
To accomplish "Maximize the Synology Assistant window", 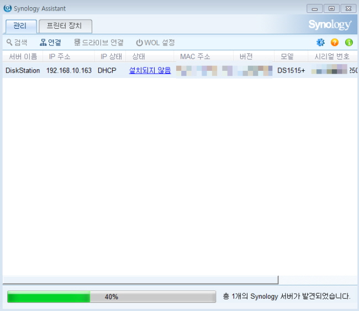I will [x=331, y=9].
